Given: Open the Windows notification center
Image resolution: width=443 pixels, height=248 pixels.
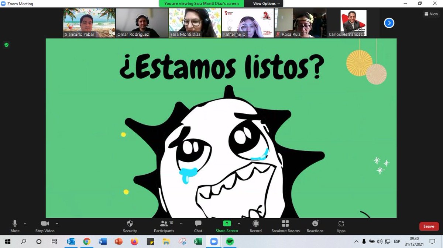Looking at the screenshot, I should point(433,242).
